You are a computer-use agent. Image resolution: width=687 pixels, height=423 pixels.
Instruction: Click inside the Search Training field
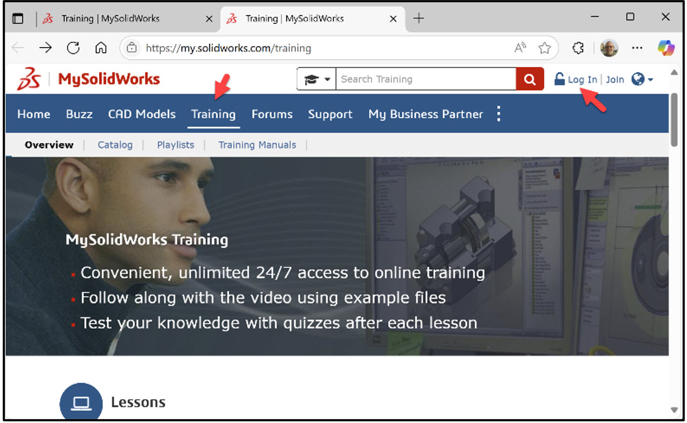[x=426, y=79]
